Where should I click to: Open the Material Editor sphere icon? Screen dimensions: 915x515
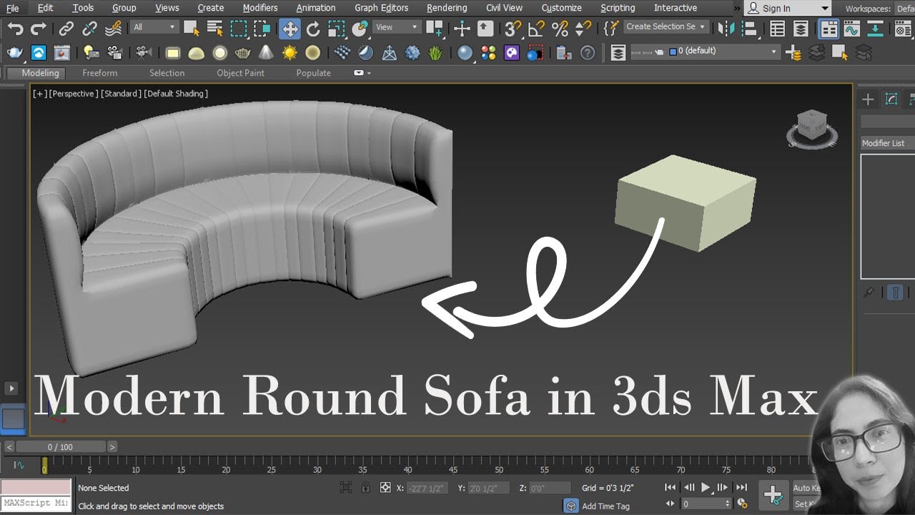[x=465, y=53]
